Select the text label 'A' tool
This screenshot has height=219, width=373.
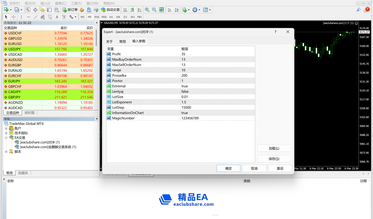click(57, 17)
